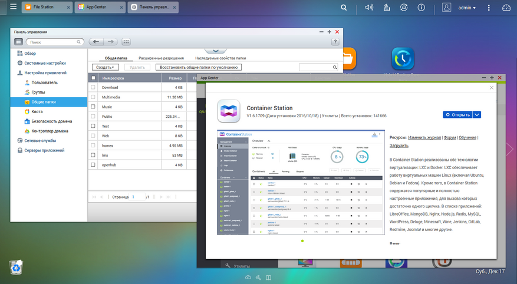Open myQNAPcloud icon at bottom of desktop

coord(248,278)
